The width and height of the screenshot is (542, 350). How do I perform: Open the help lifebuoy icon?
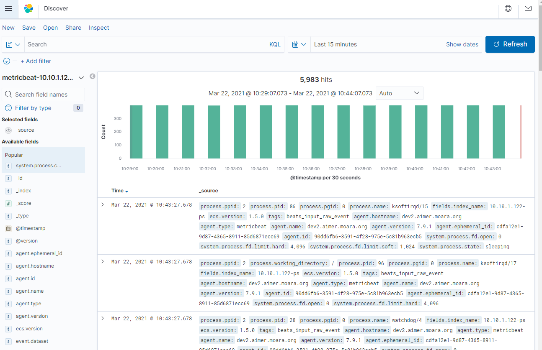coord(508,8)
